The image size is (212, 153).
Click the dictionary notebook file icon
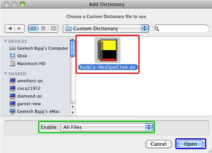(108, 50)
